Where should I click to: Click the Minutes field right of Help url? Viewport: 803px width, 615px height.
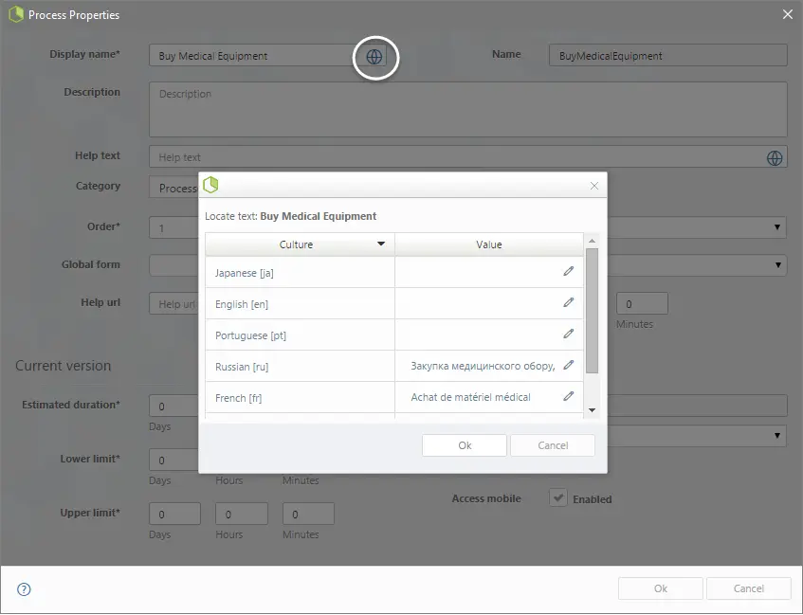[x=642, y=303]
